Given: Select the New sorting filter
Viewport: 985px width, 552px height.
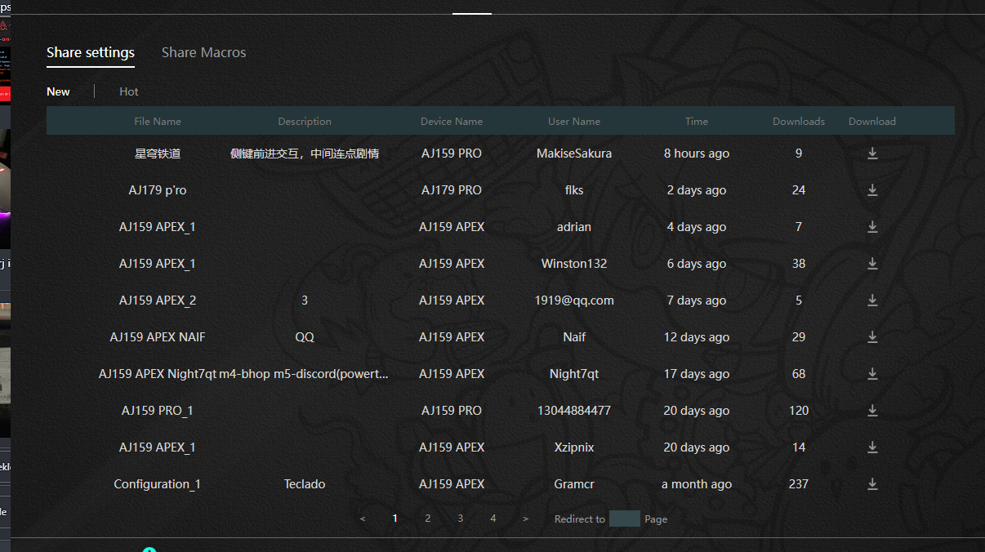Looking at the screenshot, I should tap(58, 91).
